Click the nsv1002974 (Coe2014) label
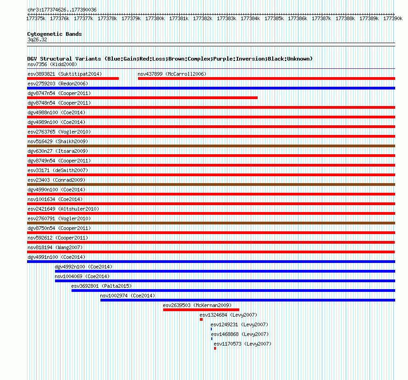This screenshot has height=380, width=408. [x=127, y=296]
